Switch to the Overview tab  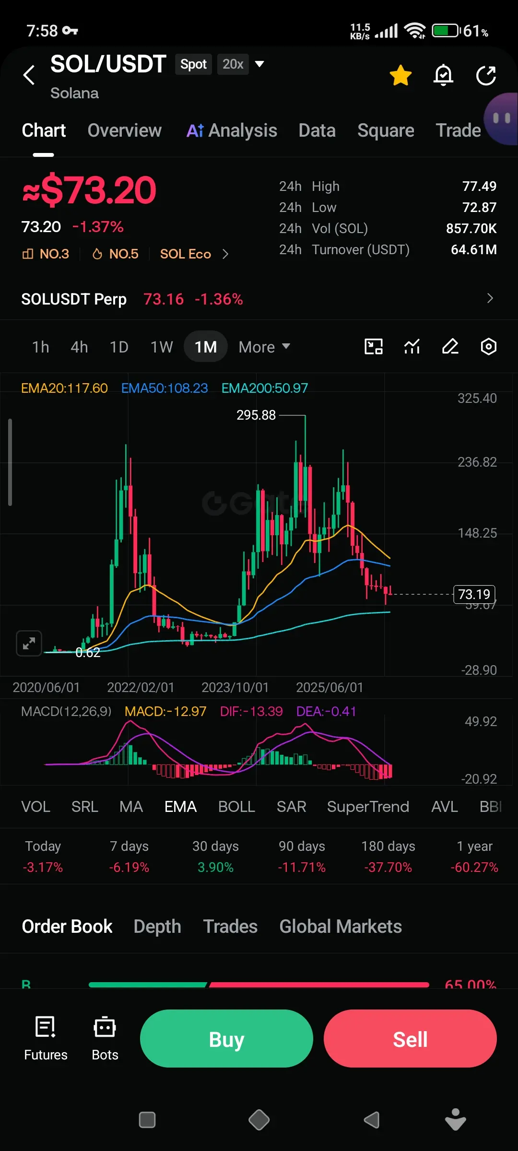point(125,130)
